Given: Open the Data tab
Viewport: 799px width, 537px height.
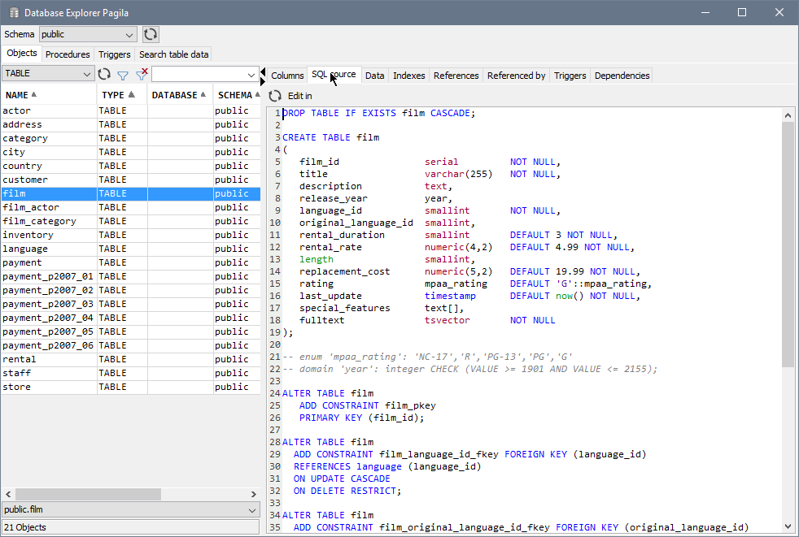Looking at the screenshot, I should [374, 76].
